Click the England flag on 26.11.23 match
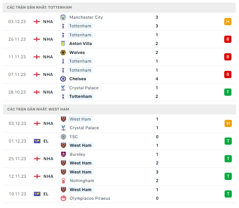The width and height of the screenshot is (239, 208). tap(37, 39)
